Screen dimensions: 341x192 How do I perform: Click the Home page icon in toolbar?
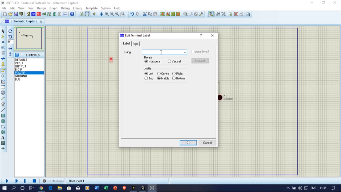28,14
